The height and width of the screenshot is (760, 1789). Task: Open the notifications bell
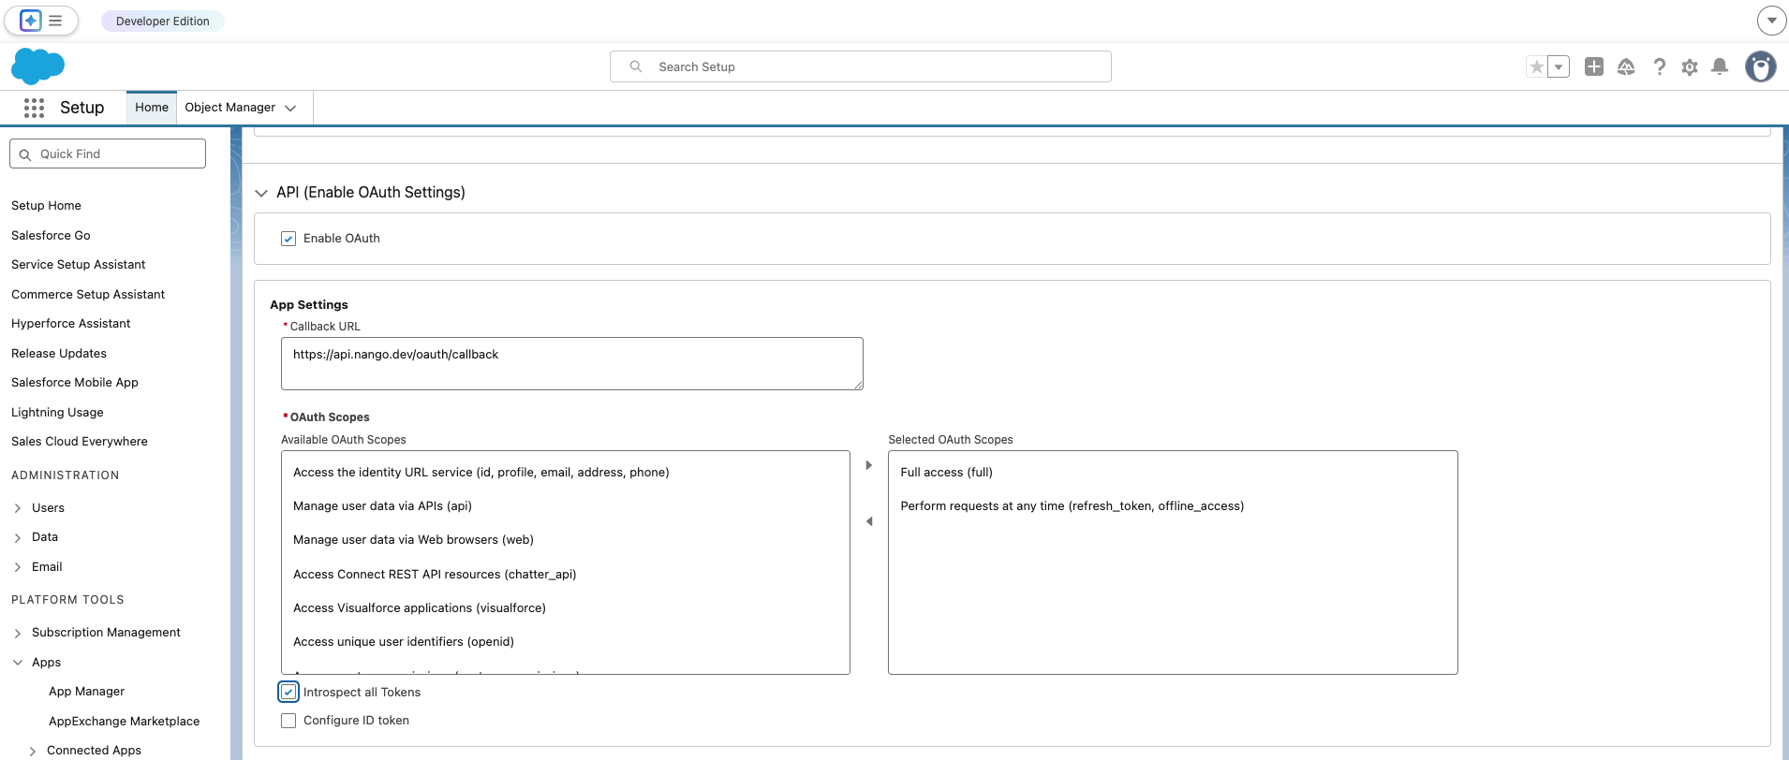(1720, 66)
